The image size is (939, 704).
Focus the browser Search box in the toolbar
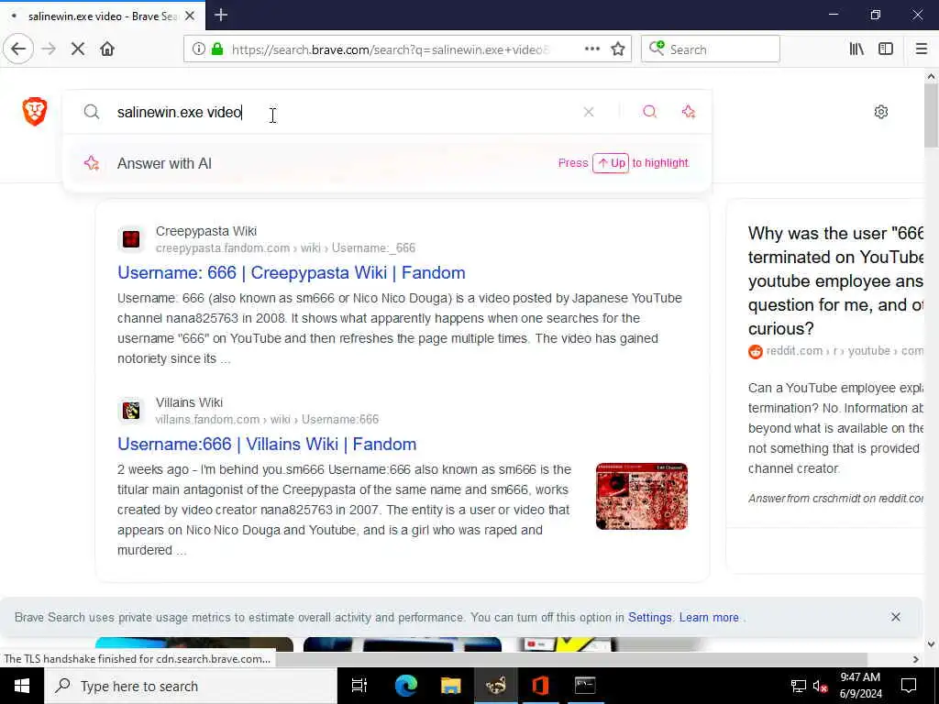[711, 49]
